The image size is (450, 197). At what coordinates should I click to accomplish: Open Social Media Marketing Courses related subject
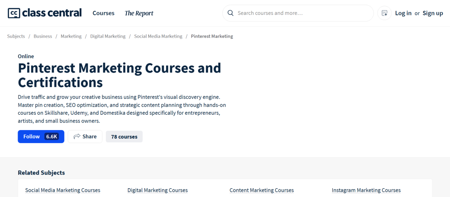(62, 190)
